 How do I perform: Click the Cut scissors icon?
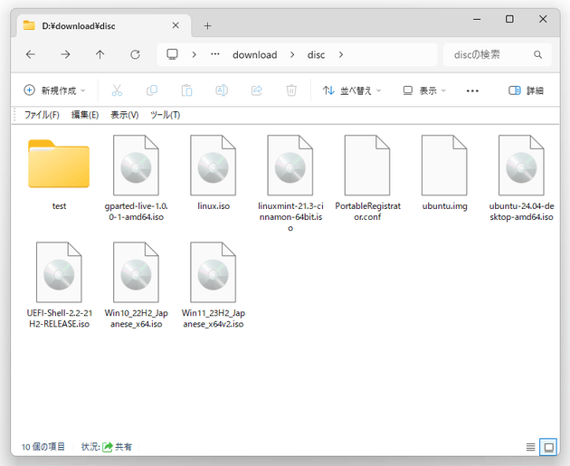click(117, 90)
